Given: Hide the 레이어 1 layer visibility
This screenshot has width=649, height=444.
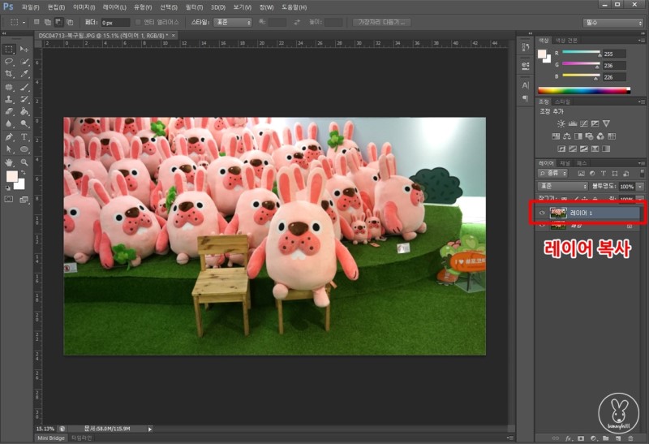Looking at the screenshot, I should pyautogui.click(x=542, y=213).
